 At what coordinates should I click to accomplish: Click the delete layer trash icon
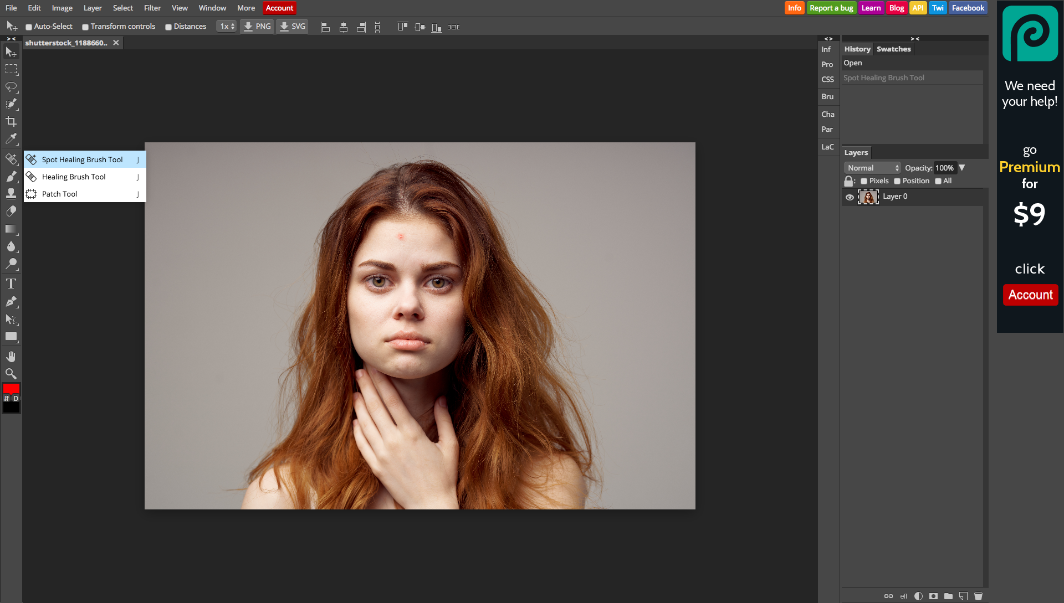[978, 596]
